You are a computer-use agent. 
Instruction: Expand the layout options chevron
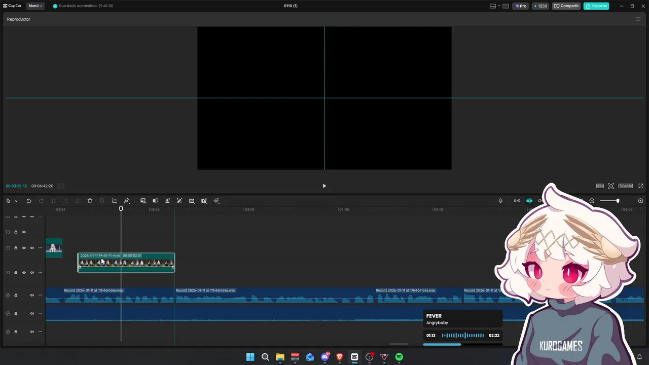[499, 6]
